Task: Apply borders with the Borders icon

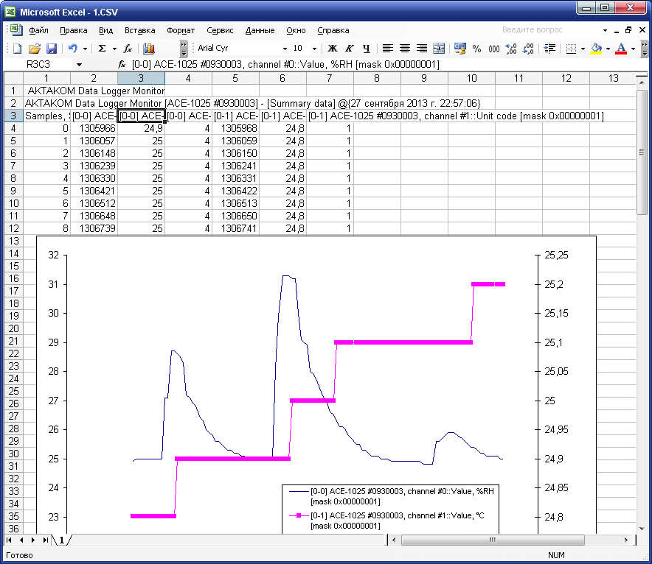Action: coord(572,49)
